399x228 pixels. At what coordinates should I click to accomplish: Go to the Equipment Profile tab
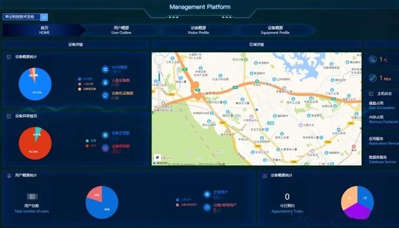[275, 30]
